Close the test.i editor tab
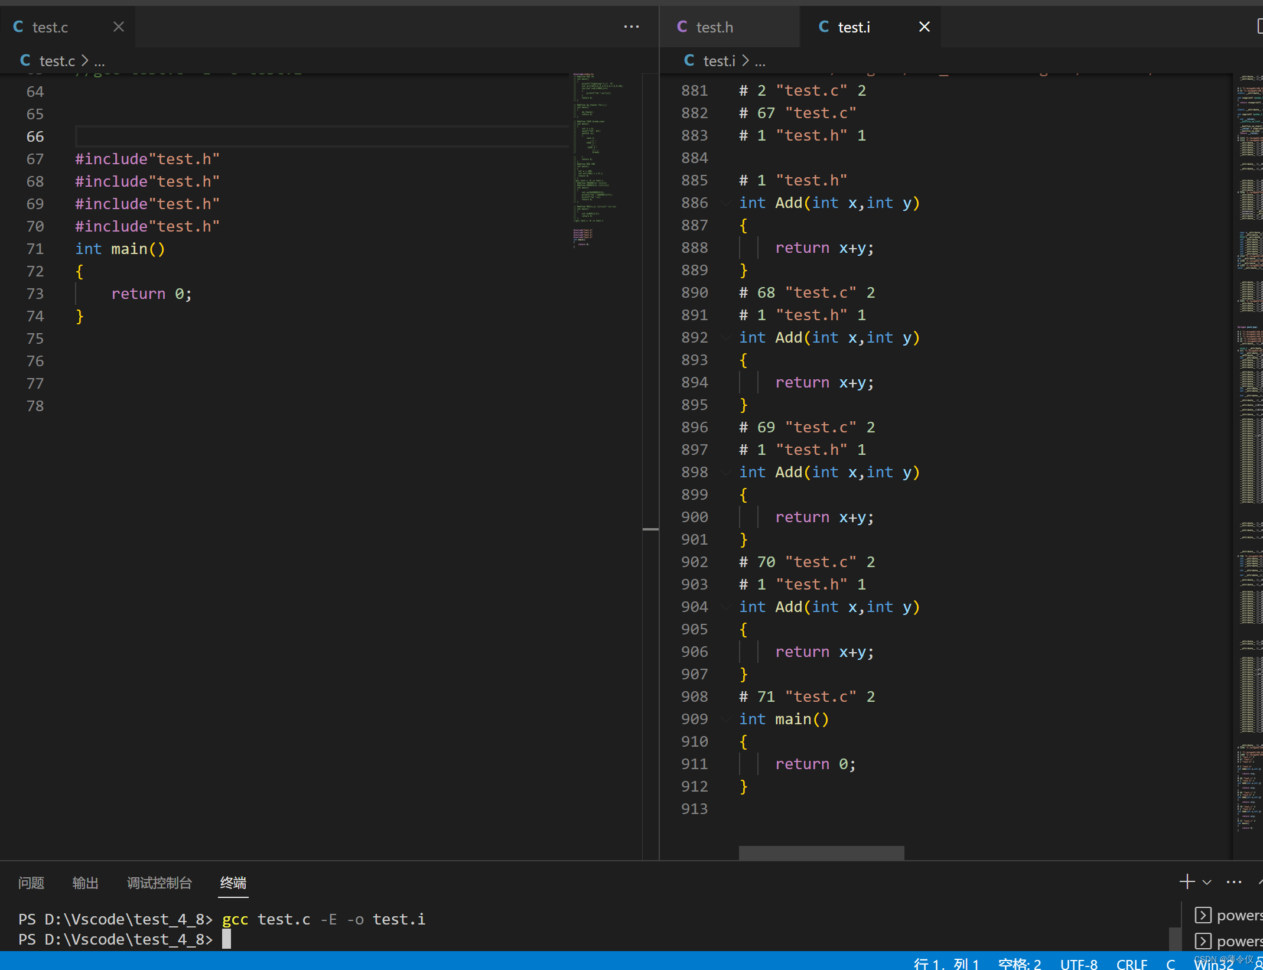The width and height of the screenshot is (1263, 970). (x=925, y=27)
